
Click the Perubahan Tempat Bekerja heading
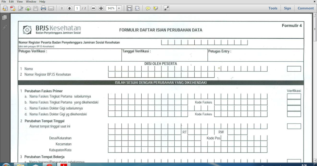(x=44, y=157)
